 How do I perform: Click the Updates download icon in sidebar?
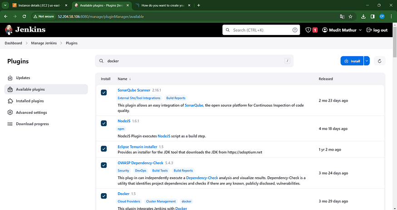[10, 78]
